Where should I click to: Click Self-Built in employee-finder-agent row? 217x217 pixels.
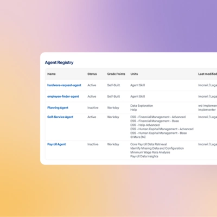coord(113,97)
